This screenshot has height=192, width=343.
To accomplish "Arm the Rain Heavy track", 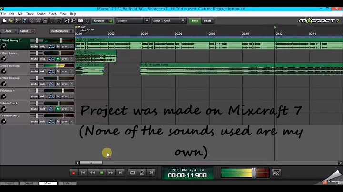I will coord(64,58).
